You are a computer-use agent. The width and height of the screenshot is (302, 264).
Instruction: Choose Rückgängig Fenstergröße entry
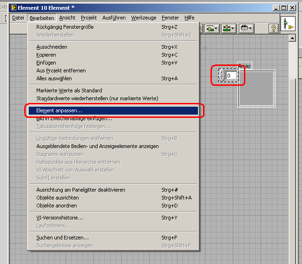pos(113,27)
